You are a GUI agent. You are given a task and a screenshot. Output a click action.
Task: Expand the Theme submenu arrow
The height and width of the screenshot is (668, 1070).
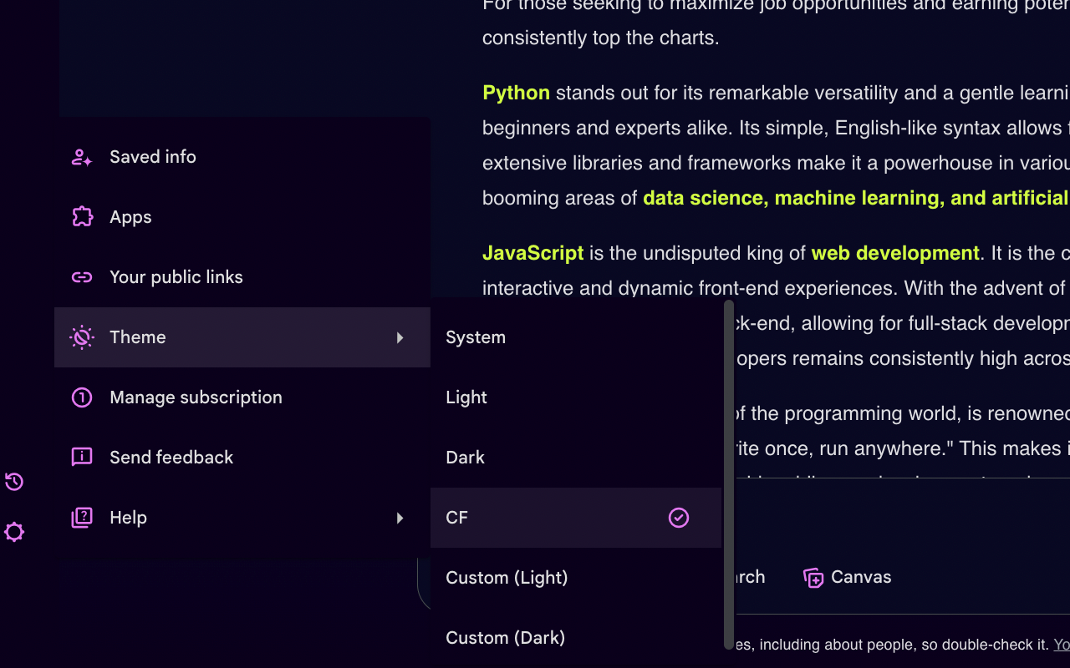(400, 337)
